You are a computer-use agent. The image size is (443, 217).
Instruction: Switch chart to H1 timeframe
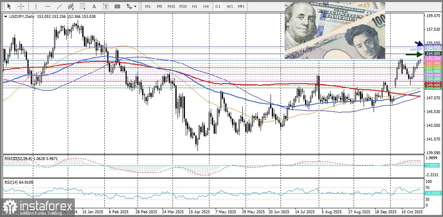point(194,6)
